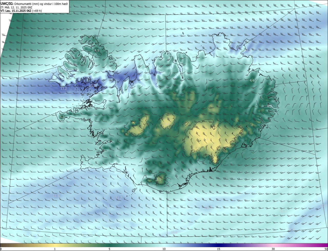Click the 4.4 value label in the northeast
Screen dimensions: 328x251
pos(252,81)
